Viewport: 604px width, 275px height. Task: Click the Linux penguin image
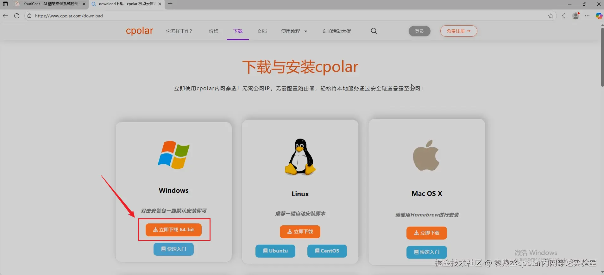coord(300,157)
